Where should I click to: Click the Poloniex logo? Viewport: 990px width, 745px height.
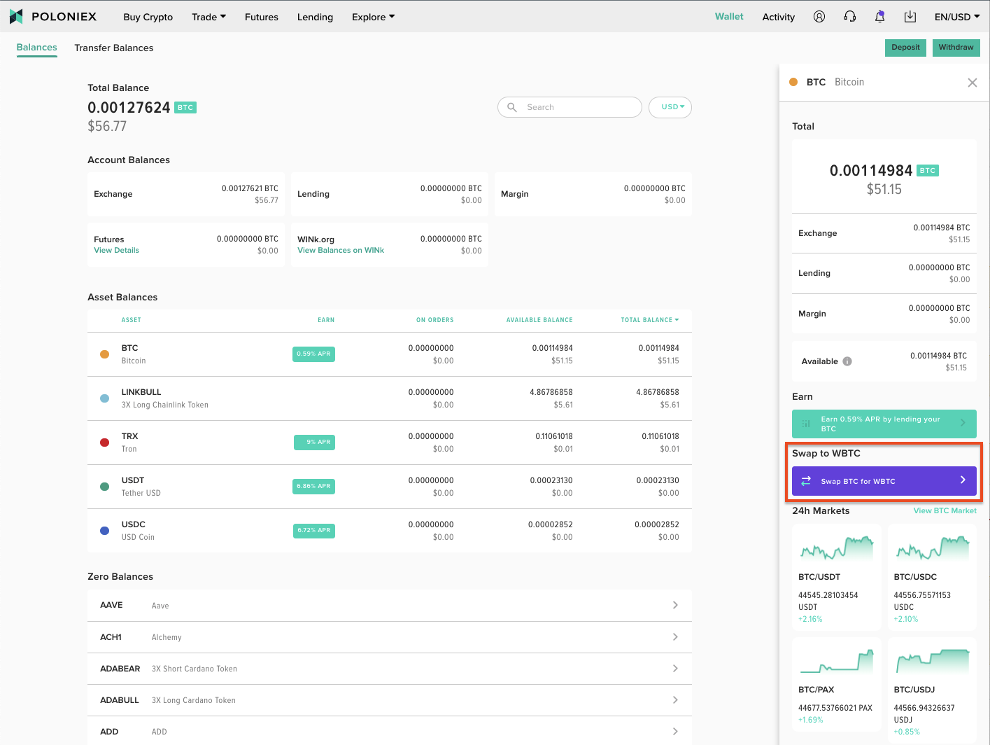tap(53, 16)
